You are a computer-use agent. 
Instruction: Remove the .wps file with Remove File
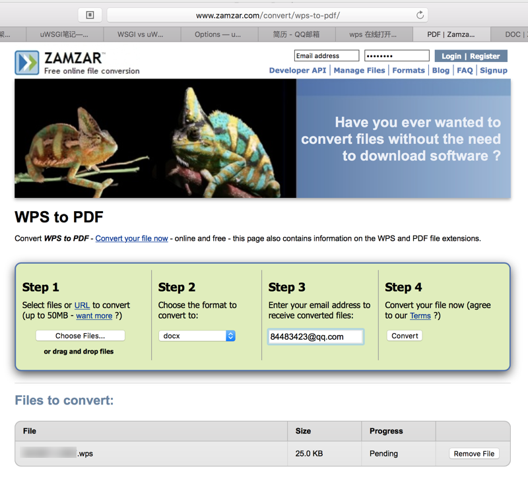coord(474,453)
